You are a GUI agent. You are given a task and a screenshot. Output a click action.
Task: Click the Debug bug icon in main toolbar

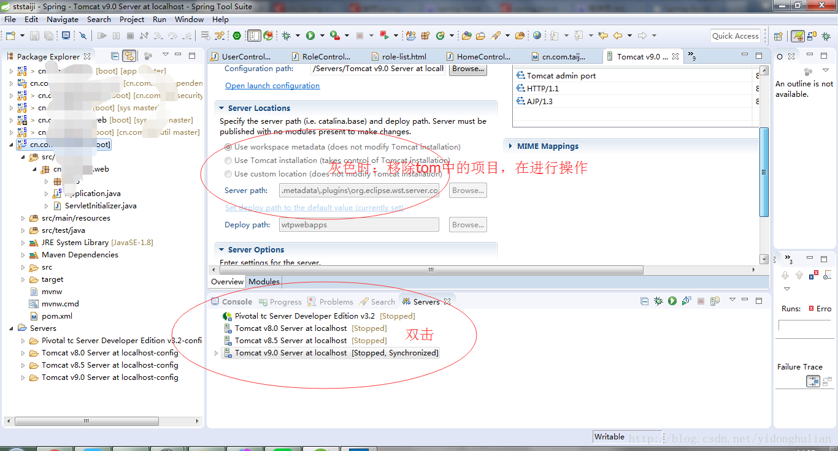click(286, 36)
